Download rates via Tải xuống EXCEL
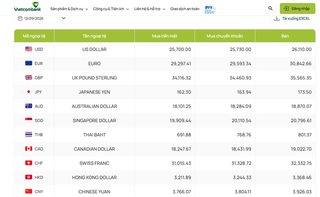 click(x=293, y=19)
